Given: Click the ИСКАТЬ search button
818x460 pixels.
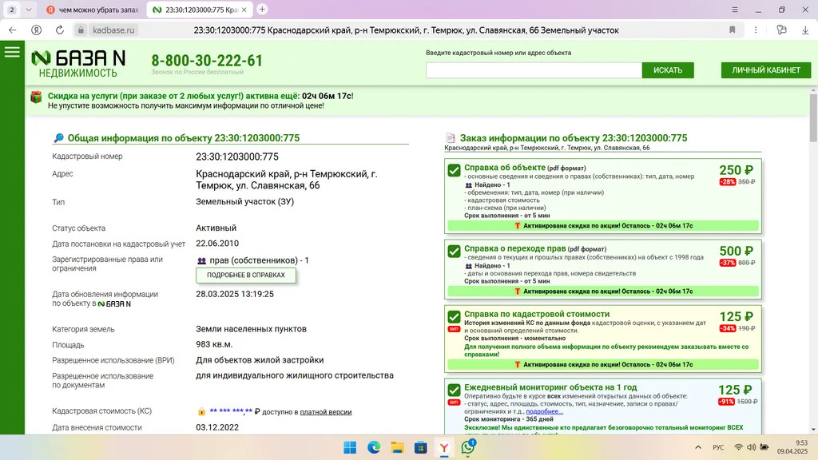Looking at the screenshot, I should click(668, 70).
